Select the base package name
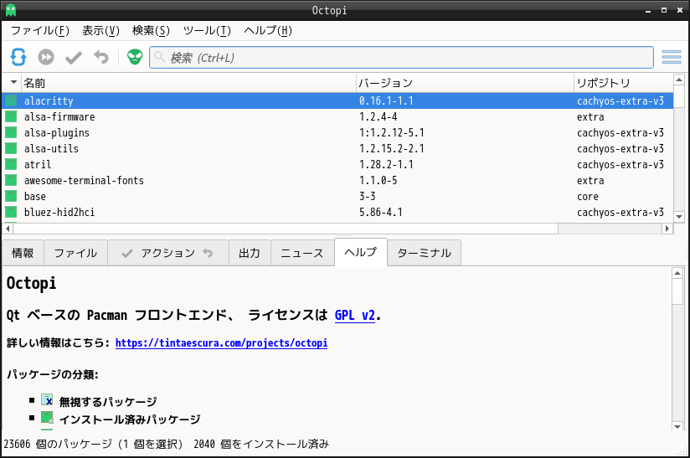This screenshot has height=458, width=690. pos(35,196)
